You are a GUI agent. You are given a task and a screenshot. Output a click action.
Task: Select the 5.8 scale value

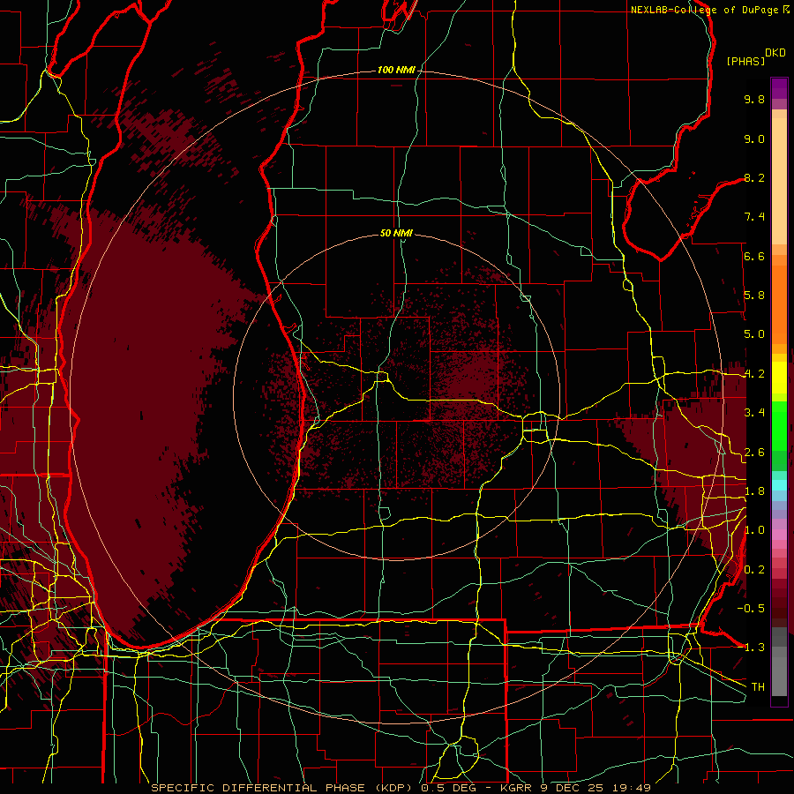[754, 296]
